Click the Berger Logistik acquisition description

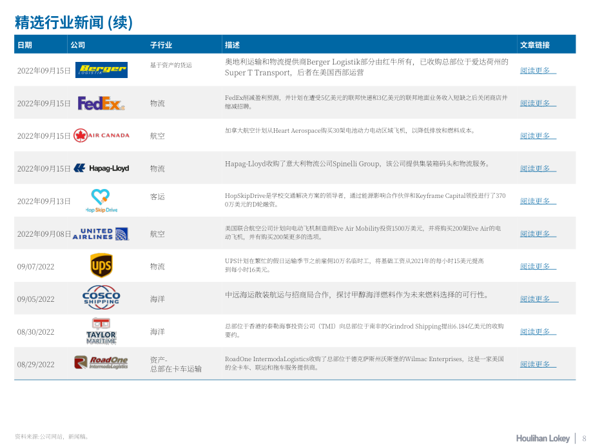coord(367,67)
